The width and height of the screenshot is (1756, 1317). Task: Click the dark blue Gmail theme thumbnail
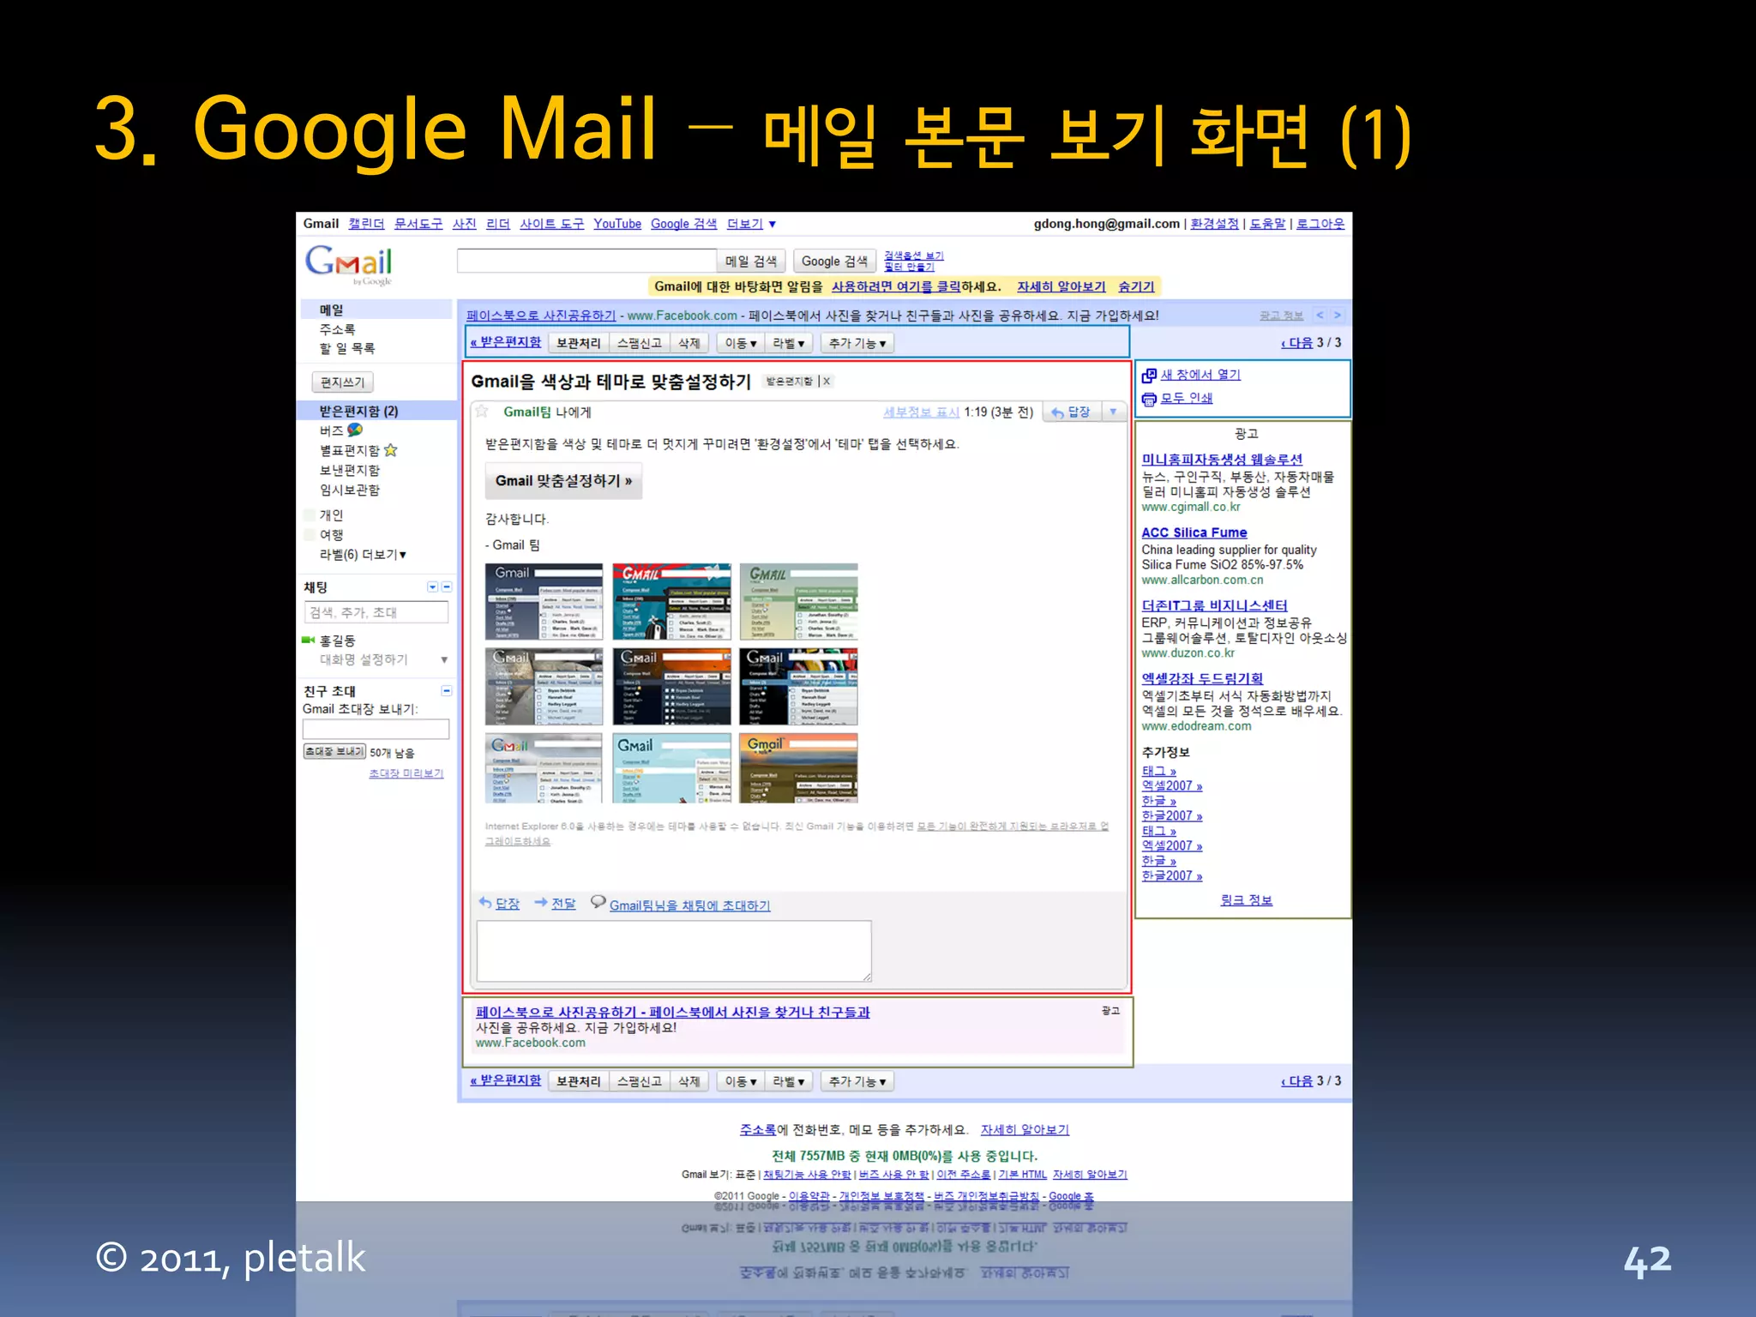[x=544, y=602]
